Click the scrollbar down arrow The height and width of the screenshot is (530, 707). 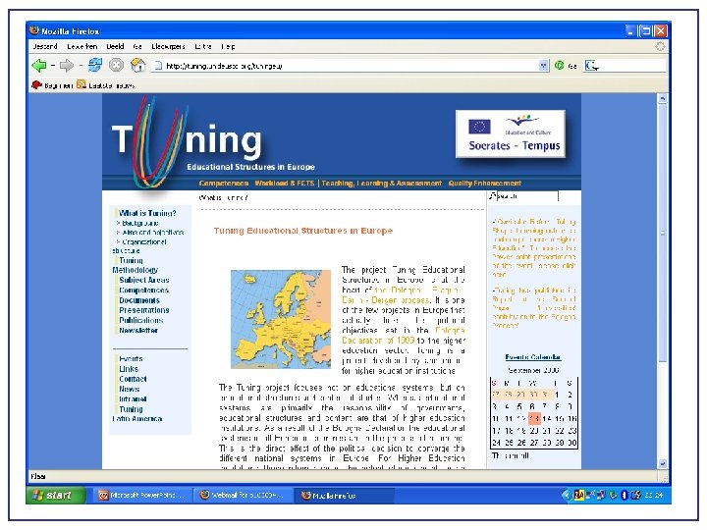tap(662, 463)
